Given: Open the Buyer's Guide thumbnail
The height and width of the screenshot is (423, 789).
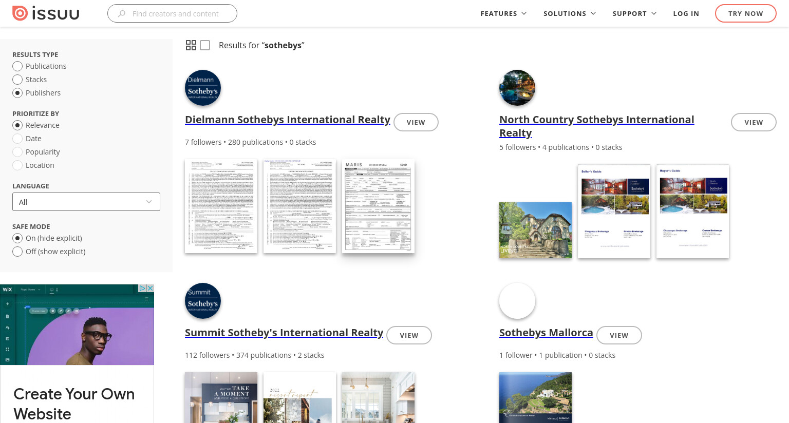Looking at the screenshot, I should point(692,212).
